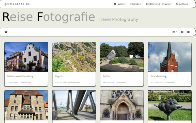
Task: Switch to list view icon
Action: (188, 32)
